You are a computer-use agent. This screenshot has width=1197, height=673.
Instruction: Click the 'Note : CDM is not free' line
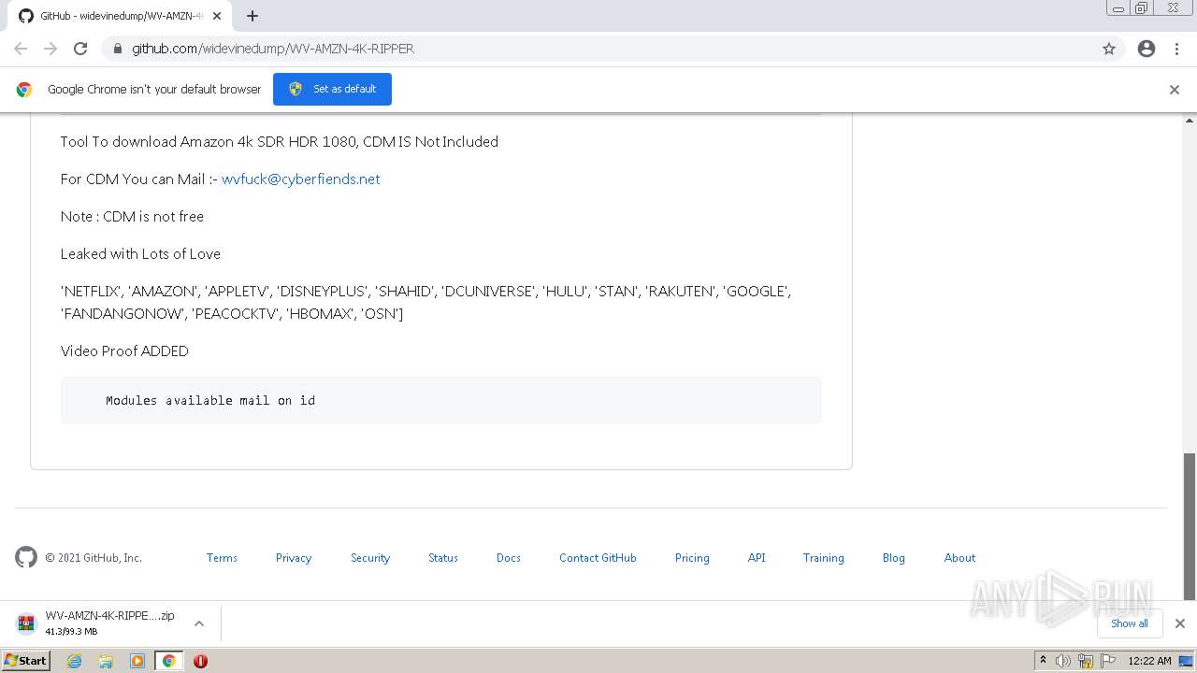pyautogui.click(x=132, y=216)
